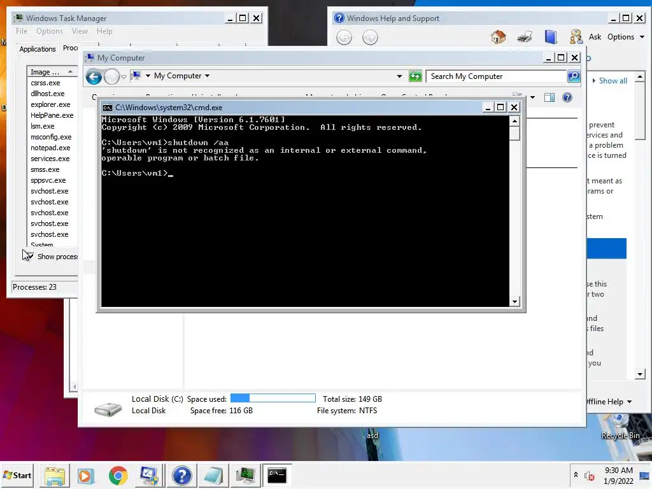Click the Local Disk drive icon in details pane
Image resolution: width=652 pixels, height=489 pixels.
coord(108,409)
